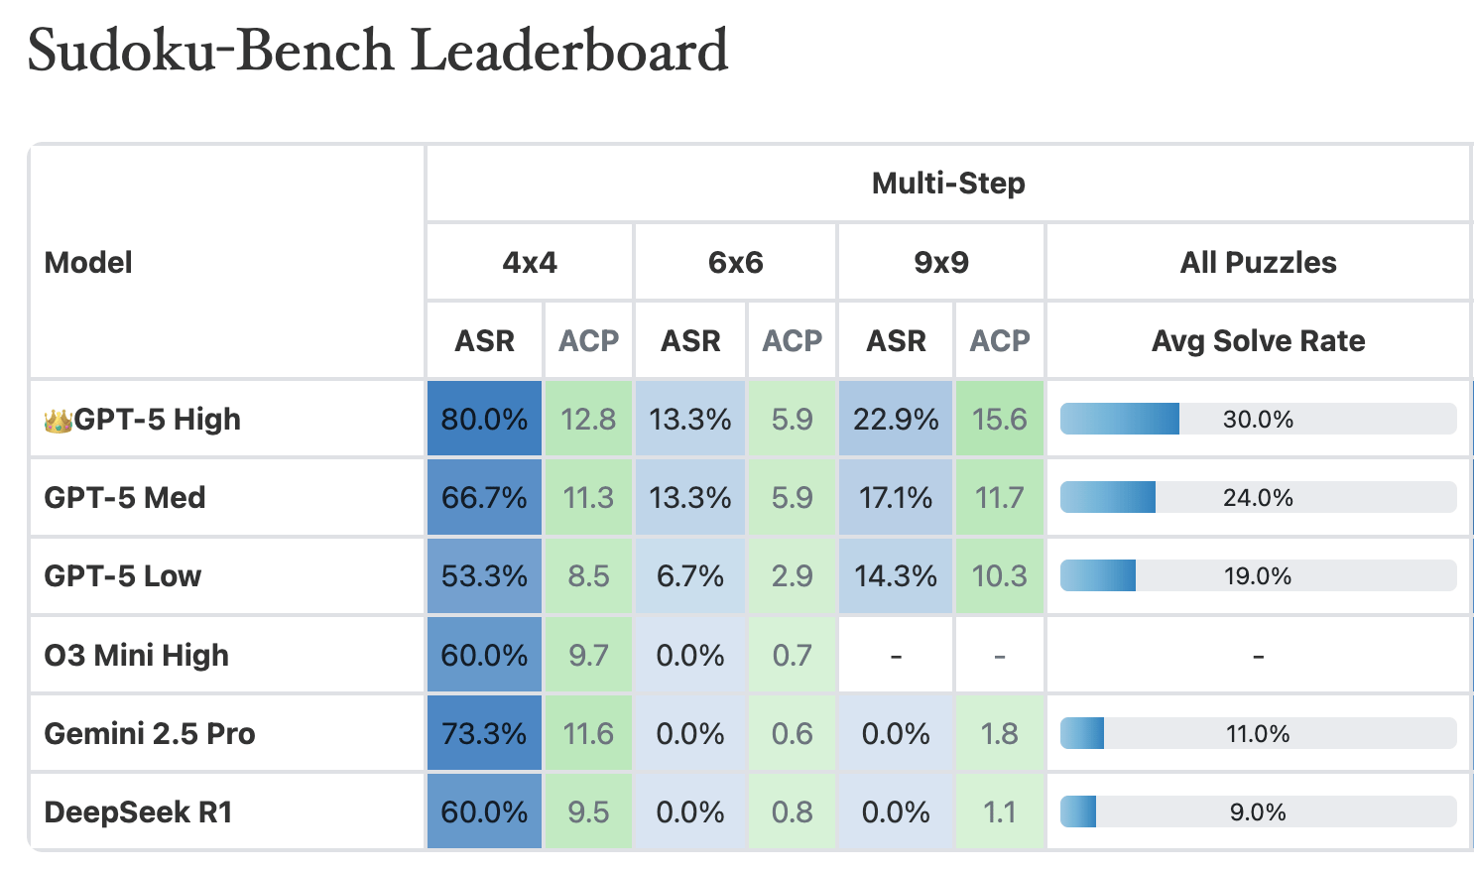1474x873 pixels.
Task: Click the GPT-5 High 30.0% solve rate bar
Action: [1258, 419]
